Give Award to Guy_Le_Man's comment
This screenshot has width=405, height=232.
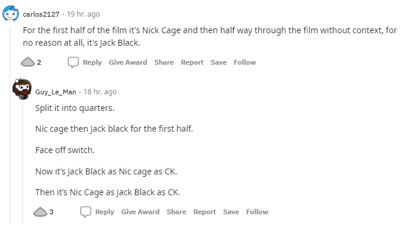tap(140, 212)
